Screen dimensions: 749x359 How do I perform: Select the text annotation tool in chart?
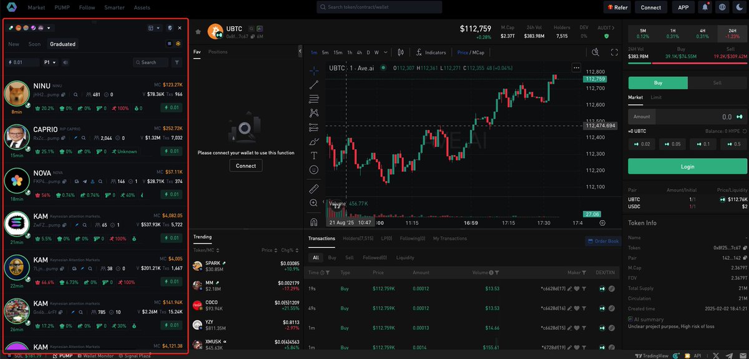313,155
